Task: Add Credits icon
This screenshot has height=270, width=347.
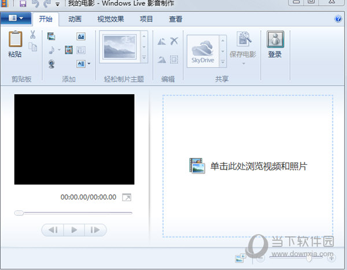Action: (x=81, y=64)
